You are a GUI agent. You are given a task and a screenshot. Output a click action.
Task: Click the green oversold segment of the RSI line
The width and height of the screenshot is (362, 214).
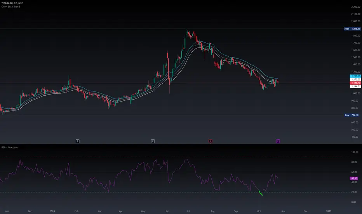click(261, 193)
